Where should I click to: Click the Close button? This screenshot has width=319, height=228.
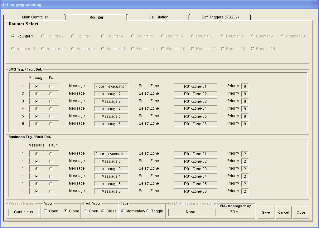pyautogui.click(x=301, y=212)
